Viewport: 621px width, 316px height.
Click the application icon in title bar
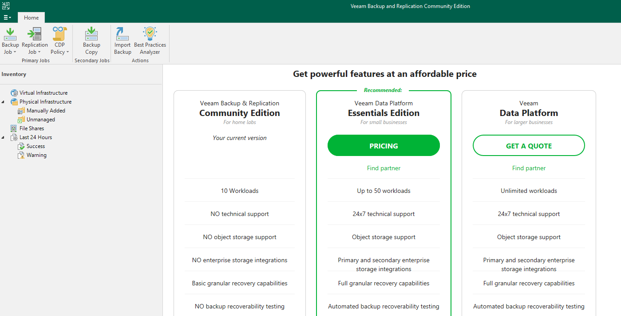[5, 6]
